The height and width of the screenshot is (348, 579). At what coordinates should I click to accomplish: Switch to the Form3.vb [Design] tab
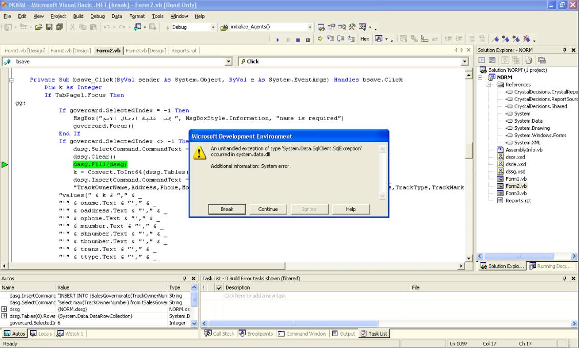tap(146, 50)
